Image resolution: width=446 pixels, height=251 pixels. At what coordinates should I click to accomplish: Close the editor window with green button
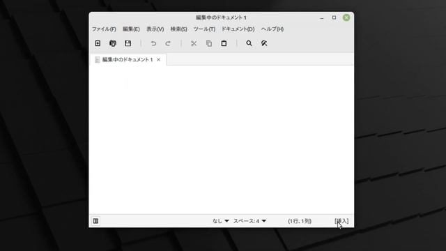point(346,17)
